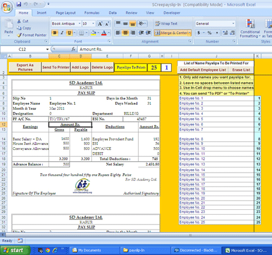Select the Employee No. 5 list cell
The width and height of the screenshot is (272, 255).
216,119
